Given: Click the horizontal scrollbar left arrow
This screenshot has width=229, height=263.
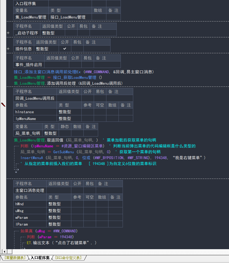Looking at the screenshot, I should 4,252.
